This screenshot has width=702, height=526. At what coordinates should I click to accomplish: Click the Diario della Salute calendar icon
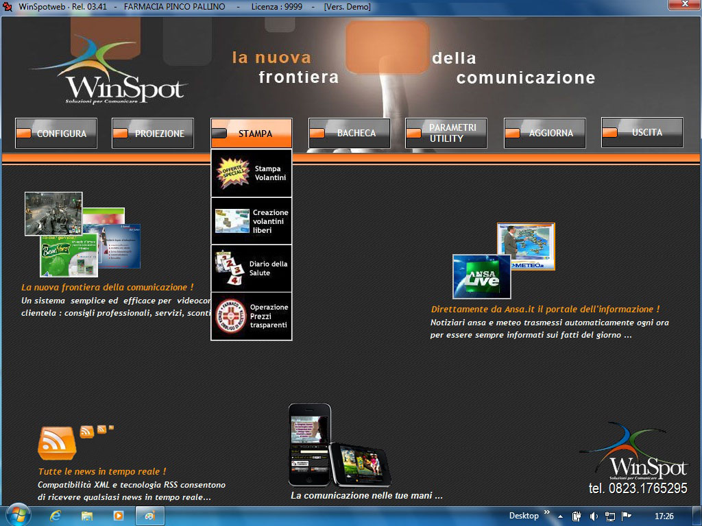coord(230,268)
